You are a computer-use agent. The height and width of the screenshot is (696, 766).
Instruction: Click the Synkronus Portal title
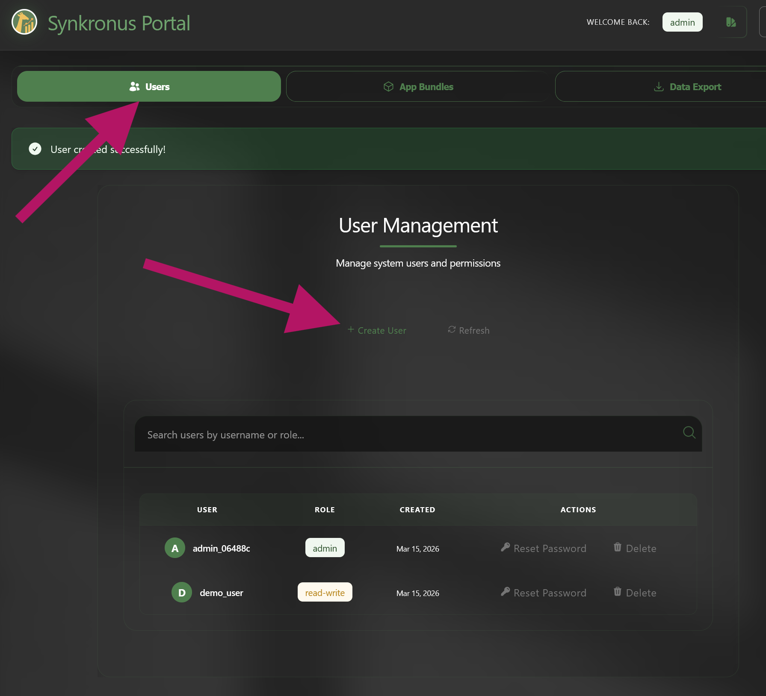[x=119, y=23]
